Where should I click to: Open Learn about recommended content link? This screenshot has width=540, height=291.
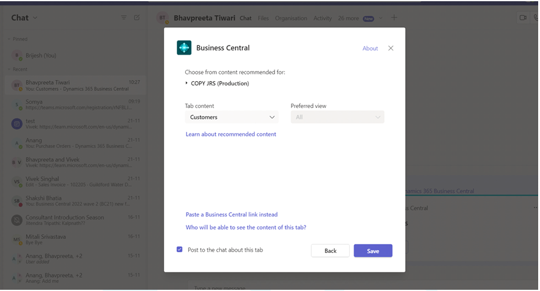231,134
